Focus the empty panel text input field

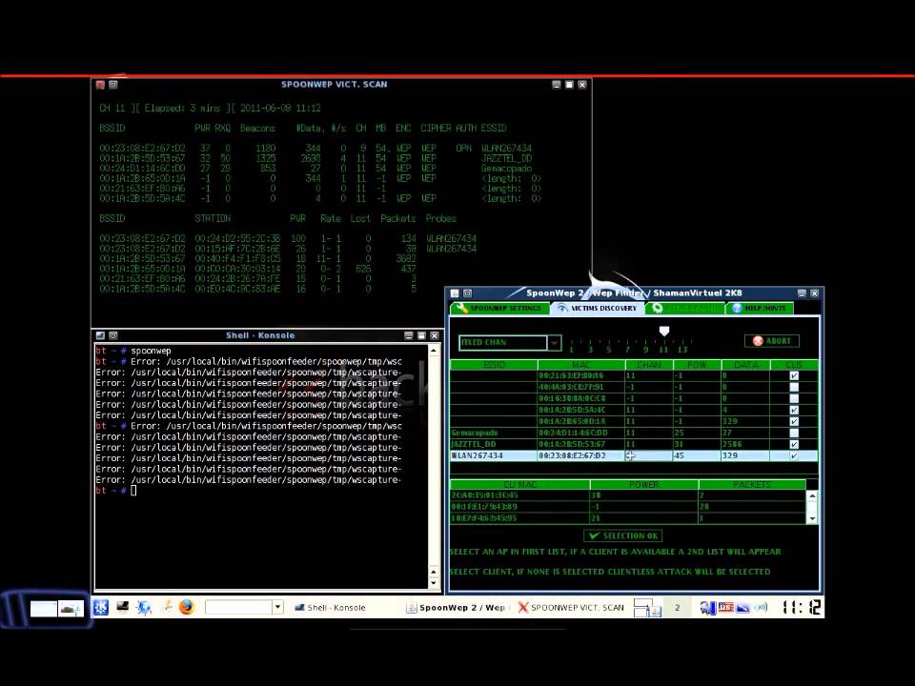pos(238,607)
